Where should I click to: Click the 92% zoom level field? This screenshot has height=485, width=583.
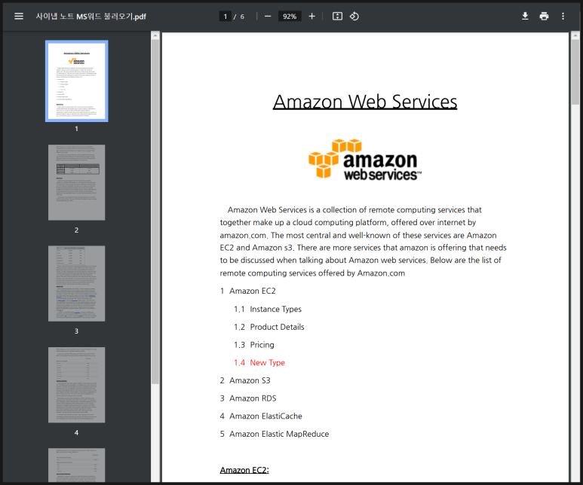(290, 17)
